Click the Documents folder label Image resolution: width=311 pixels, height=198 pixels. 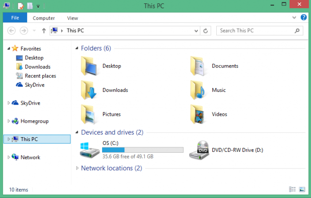click(x=225, y=66)
